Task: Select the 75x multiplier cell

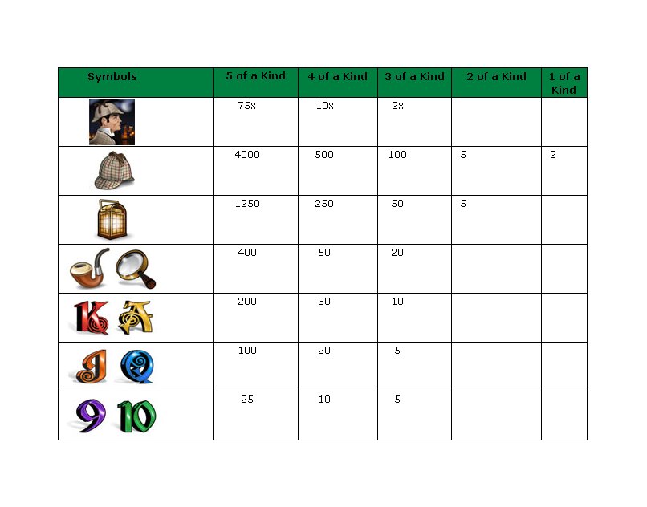Action: click(x=247, y=106)
